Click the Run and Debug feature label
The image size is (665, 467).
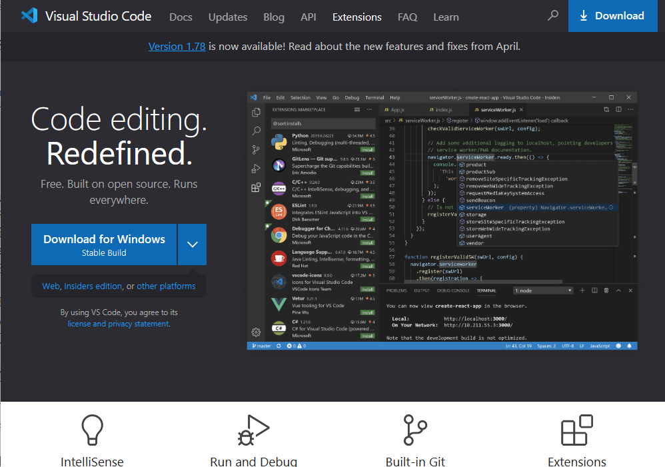point(253,462)
